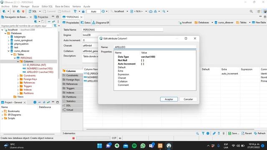This screenshot has height=150, width=267.
Task: Click the search dropdown magnifier next to N/A
Action: 164,11
